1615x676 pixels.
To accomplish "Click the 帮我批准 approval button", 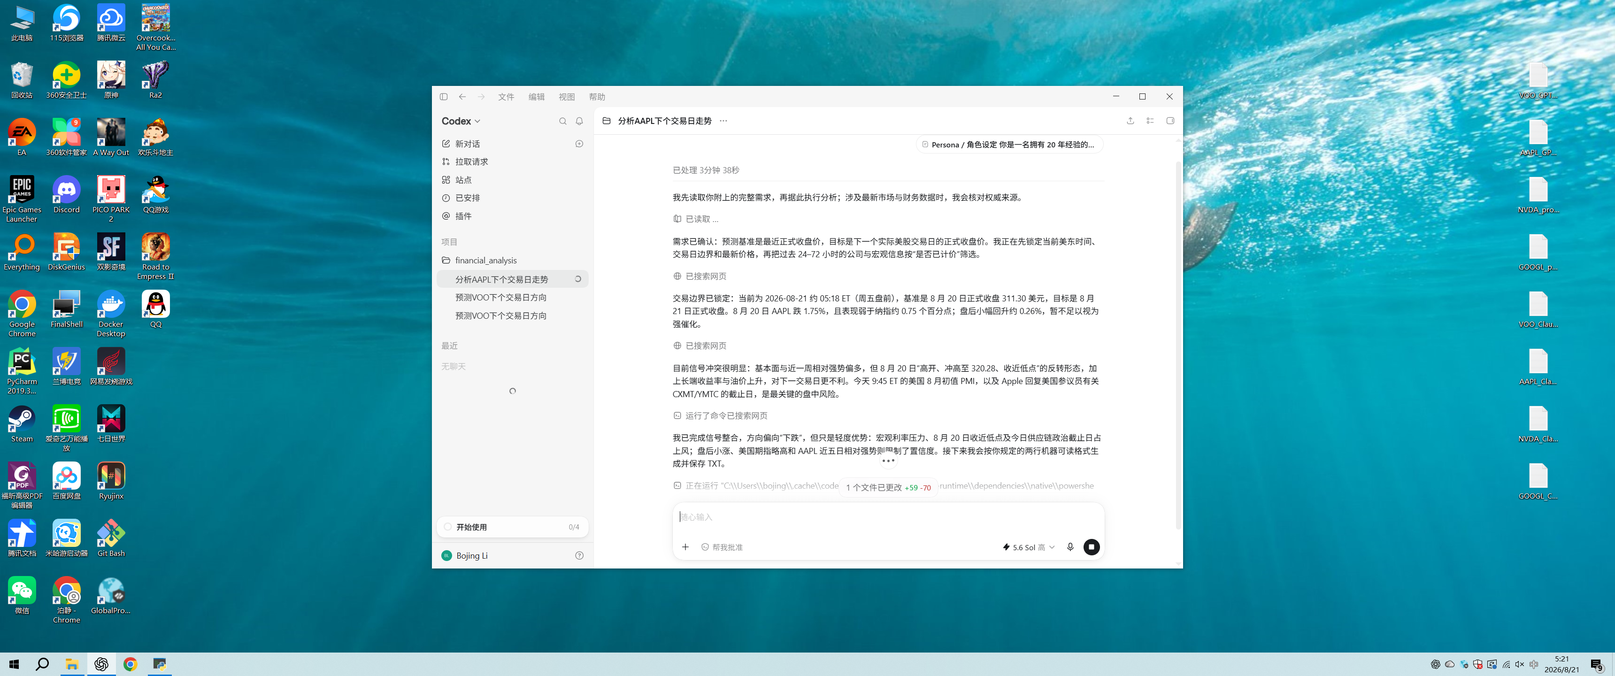I will (x=722, y=547).
